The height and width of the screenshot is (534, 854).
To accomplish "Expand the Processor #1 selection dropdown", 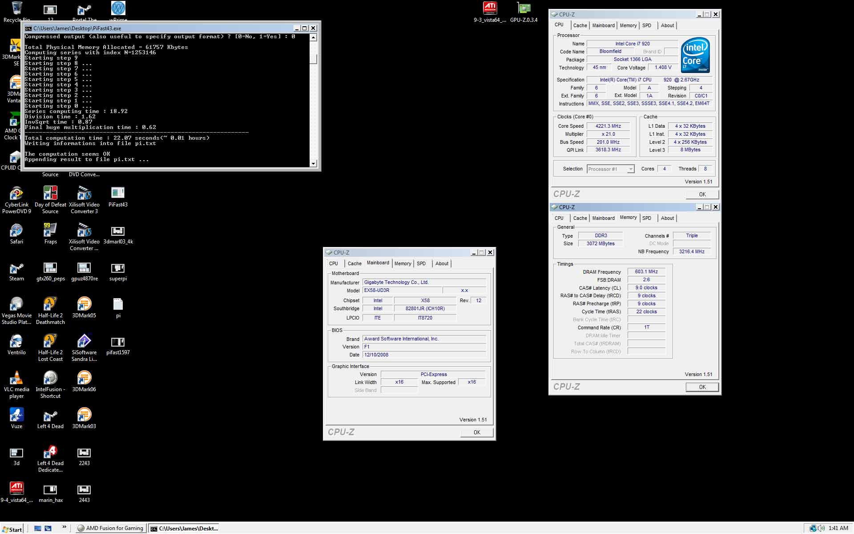I will (630, 169).
